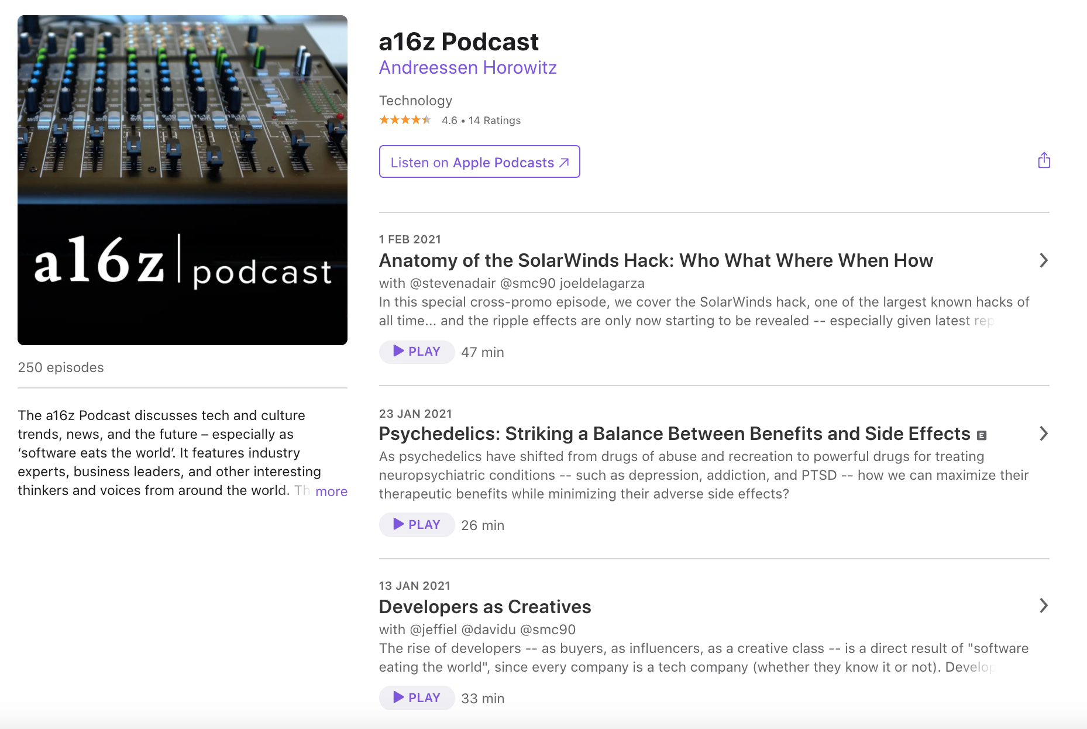Open Andreessen Horowitz author link
The image size is (1087, 729).
[467, 68]
